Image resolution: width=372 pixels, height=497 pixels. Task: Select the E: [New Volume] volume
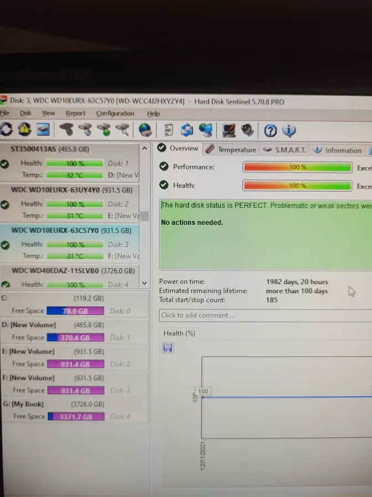[75, 358]
